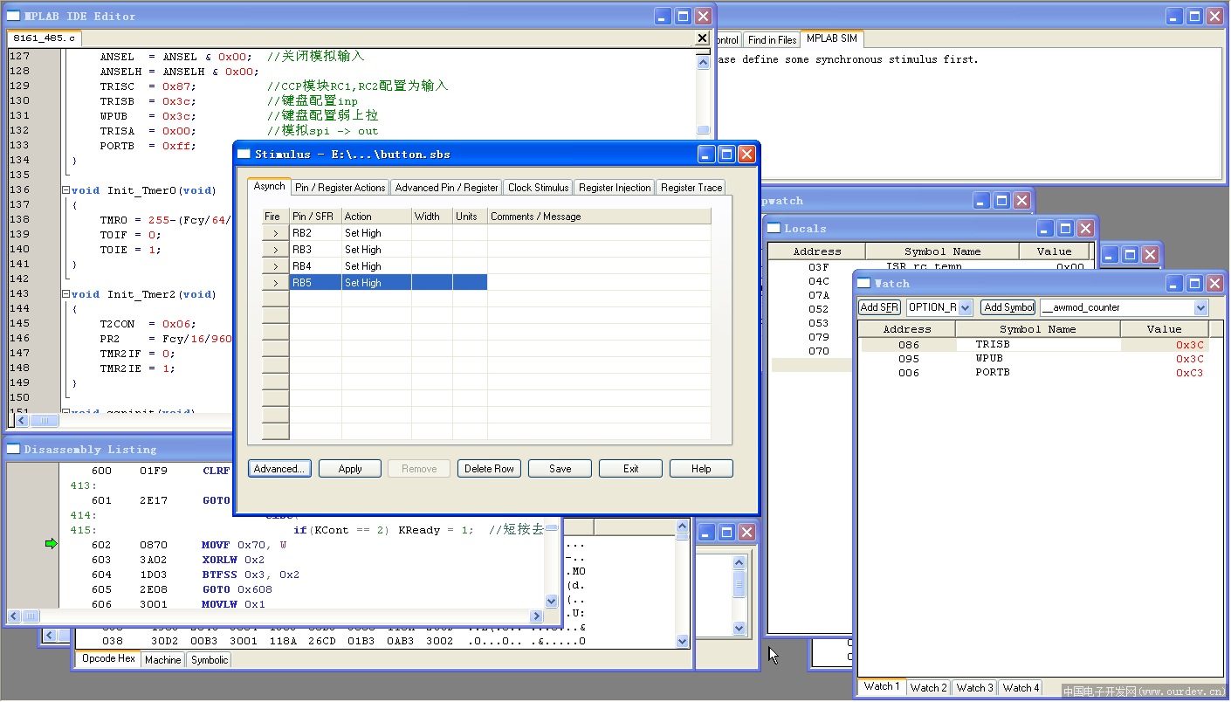Click the Symbol Name column header in Watch
The width and height of the screenshot is (1231, 702).
pyautogui.click(x=1038, y=329)
